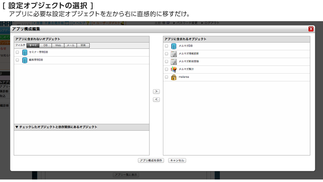Screen dimensions: 323x182
Task: Remove checked objects with < arrow
Action: click(x=156, y=99)
